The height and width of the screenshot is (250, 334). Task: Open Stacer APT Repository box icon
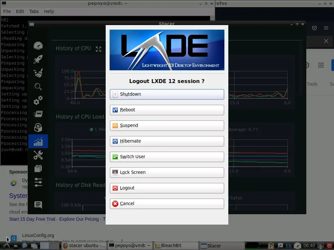coord(38,169)
